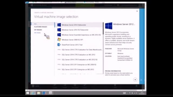Image resolution: width=173 pixels, height=97 pixels.
Task: Select the Windows Server 2012 Datacenter logo icon
Action: click(x=59, y=25)
